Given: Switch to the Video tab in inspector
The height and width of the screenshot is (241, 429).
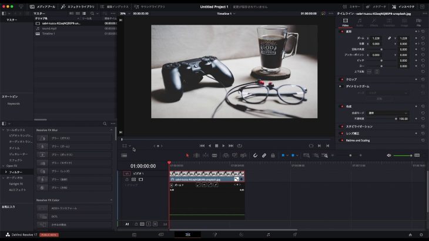Looking at the screenshot, I should 346,22.
